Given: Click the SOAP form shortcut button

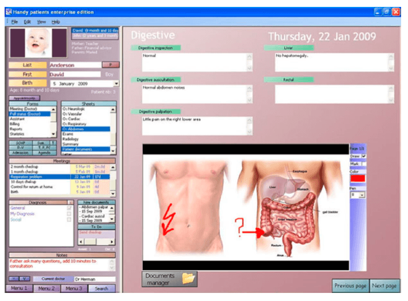Looking at the screenshot, I should tap(20, 142).
